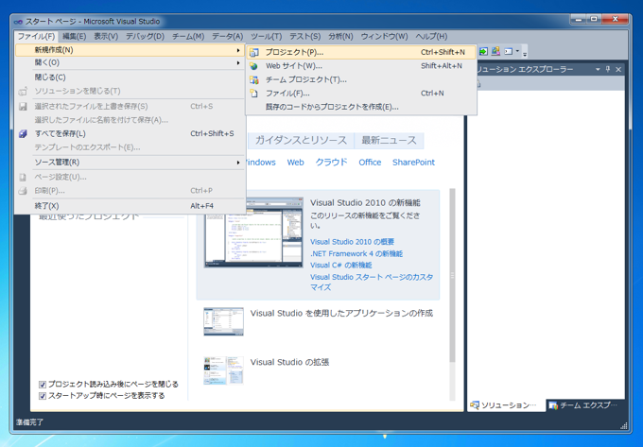Open the Office category link
This screenshot has height=447, width=643.
coord(370,163)
